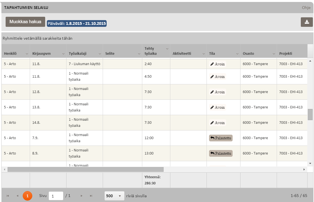Click the vertical scrollbar thumb

(310, 114)
